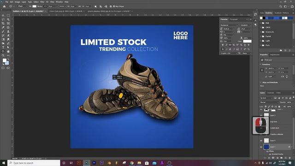295x166 pixels.
Task: Create new swatch group folder icon
Action: (x=281, y=50)
